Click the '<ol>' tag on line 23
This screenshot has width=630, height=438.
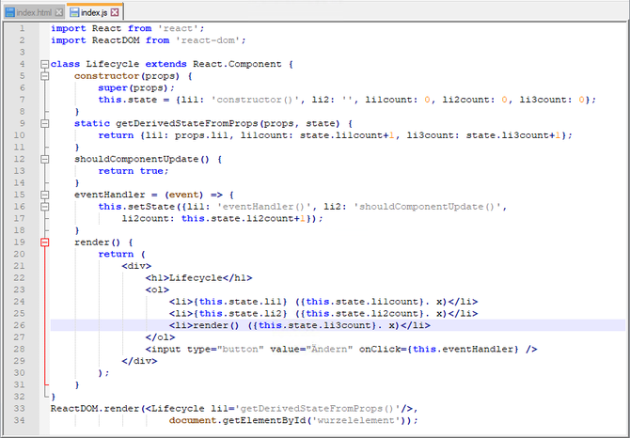[158, 289]
